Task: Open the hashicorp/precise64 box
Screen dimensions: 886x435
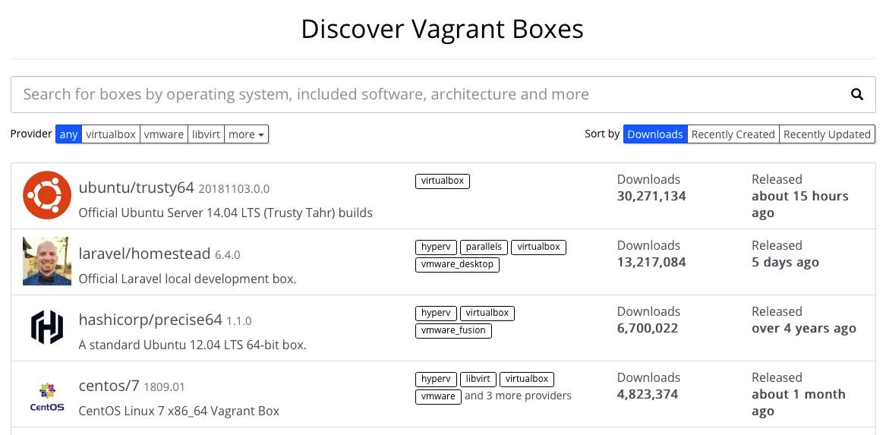Action: point(150,320)
